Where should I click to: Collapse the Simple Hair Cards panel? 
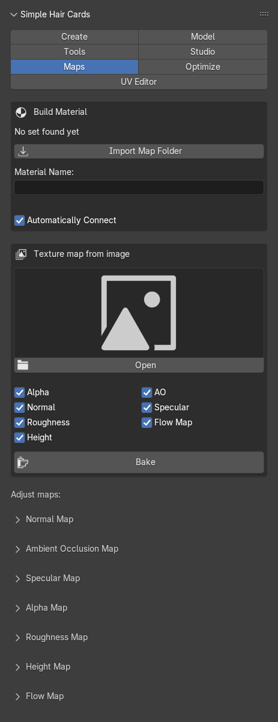(14, 14)
